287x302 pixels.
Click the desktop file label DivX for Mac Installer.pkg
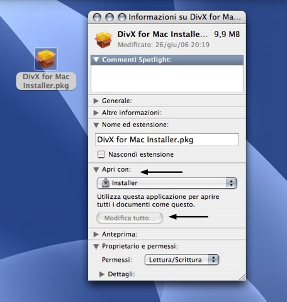pyautogui.click(x=46, y=81)
